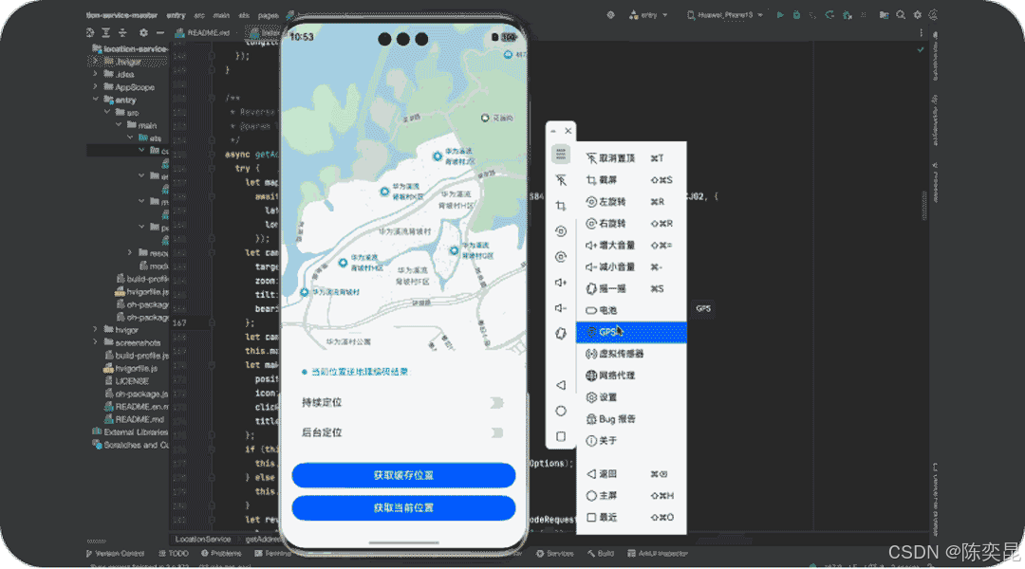Hide the project panel with minus icon
The width and height of the screenshot is (1025, 569).
click(x=160, y=32)
